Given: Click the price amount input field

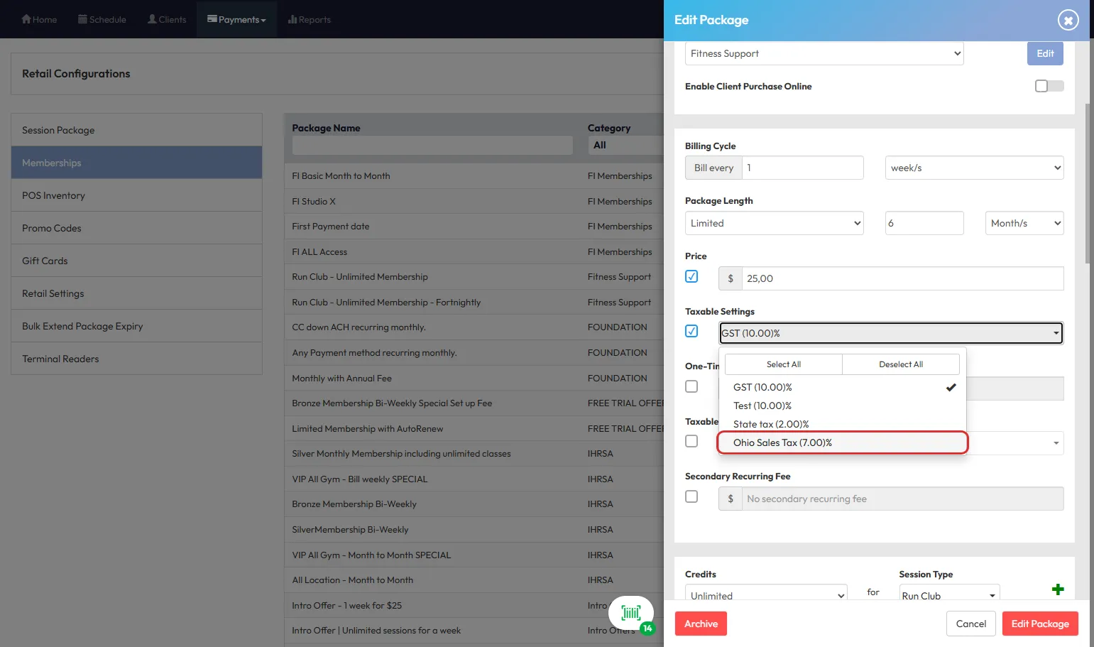Looking at the screenshot, I should click(x=902, y=278).
